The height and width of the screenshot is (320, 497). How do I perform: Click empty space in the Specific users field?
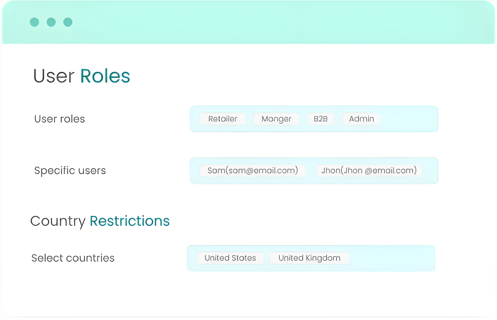(430, 171)
